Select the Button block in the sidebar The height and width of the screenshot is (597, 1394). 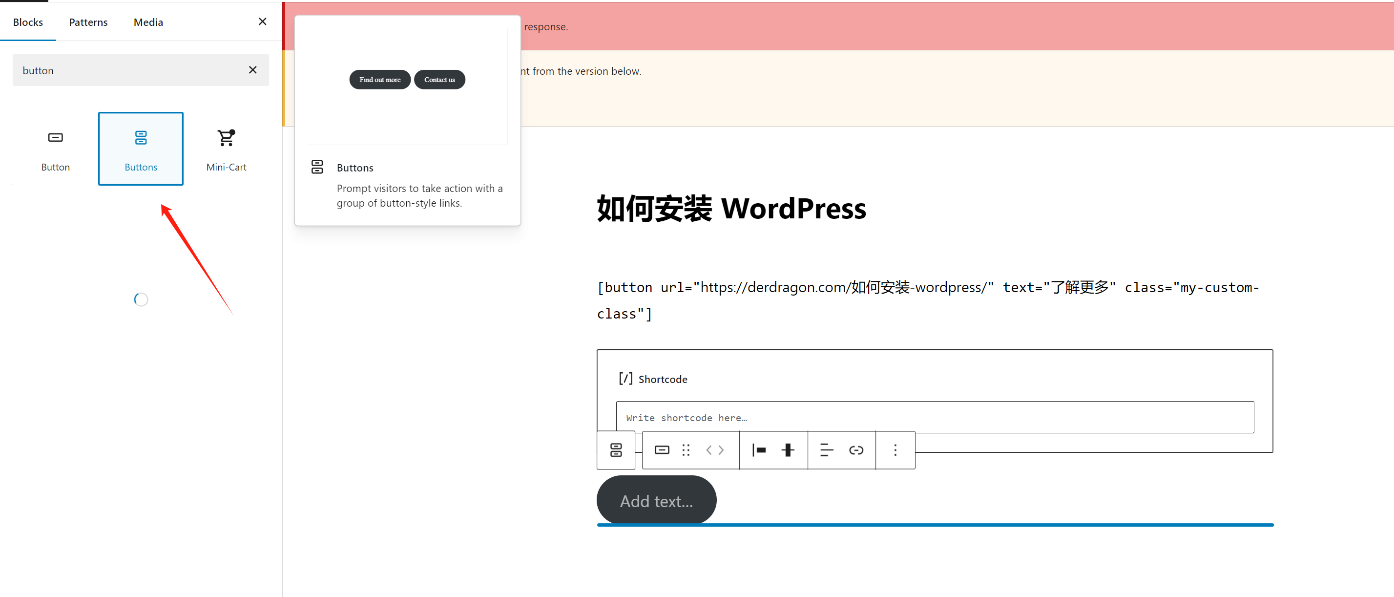coord(55,149)
